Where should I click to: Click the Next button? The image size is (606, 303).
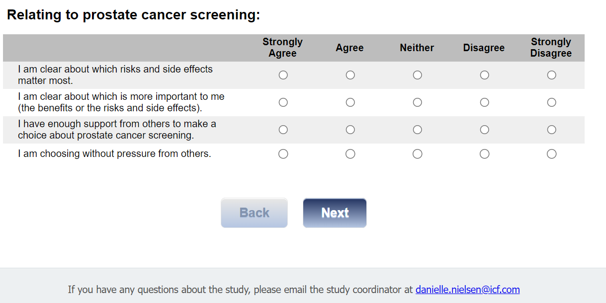pyautogui.click(x=335, y=213)
